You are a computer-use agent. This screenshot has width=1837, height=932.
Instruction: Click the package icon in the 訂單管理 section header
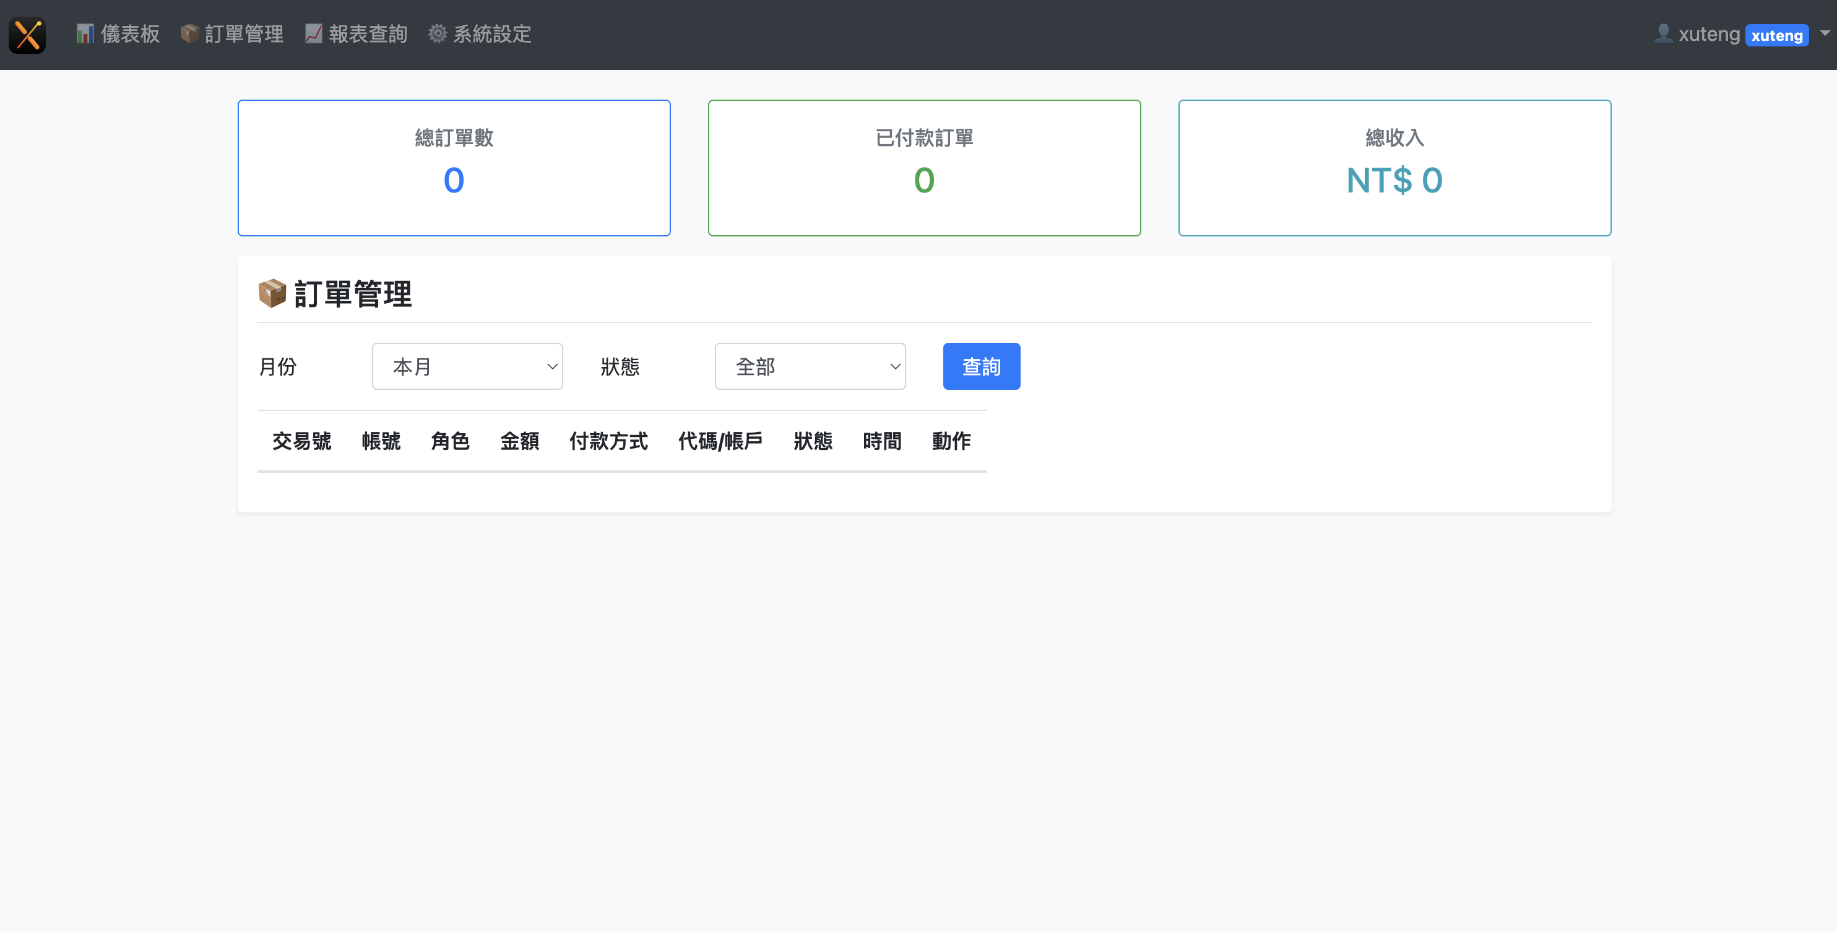[272, 293]
